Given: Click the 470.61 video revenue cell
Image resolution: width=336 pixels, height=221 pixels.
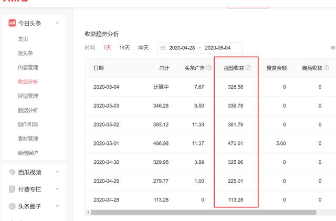Looking at the screenshot, I should click(x=236, y=143).
